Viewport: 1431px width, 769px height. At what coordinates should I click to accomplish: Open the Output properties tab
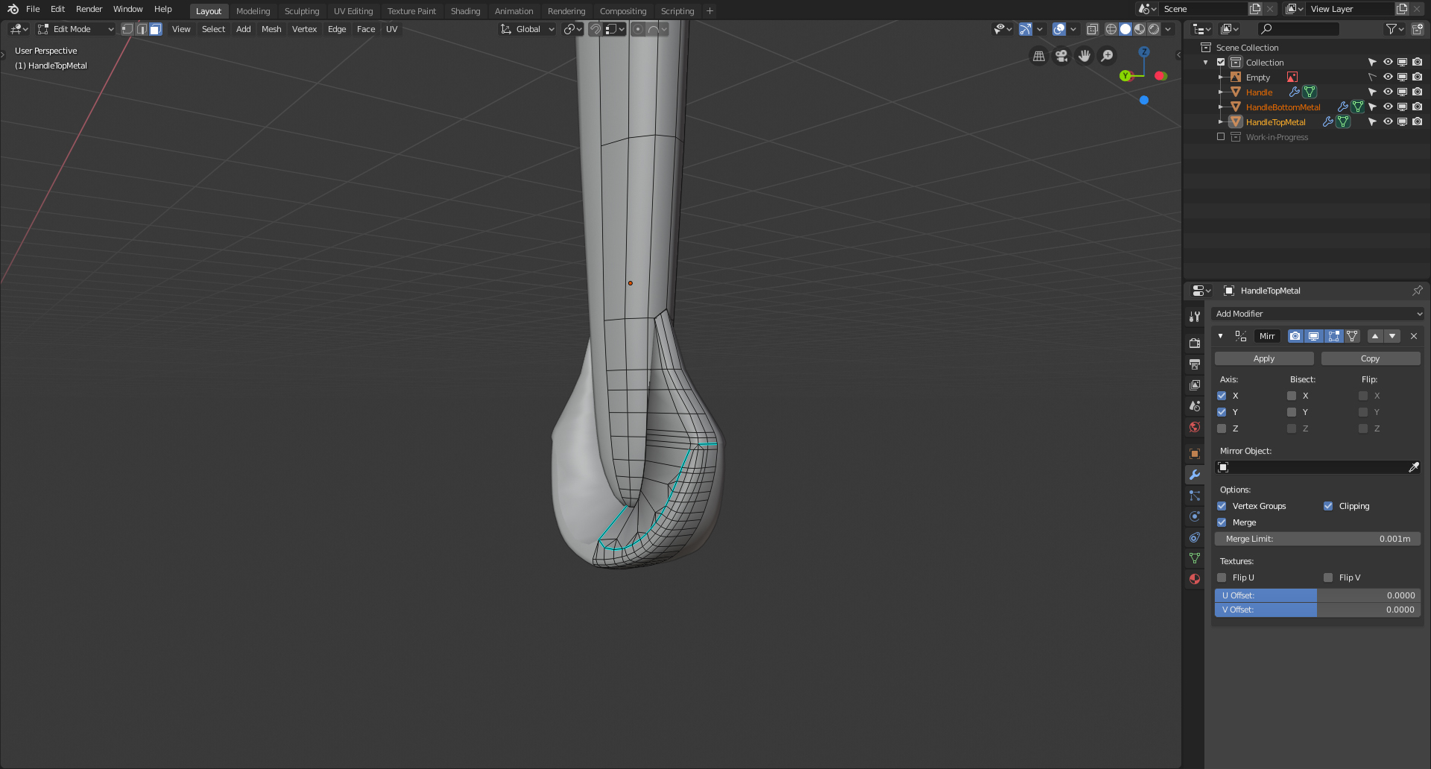click(x=1195, y=364)
